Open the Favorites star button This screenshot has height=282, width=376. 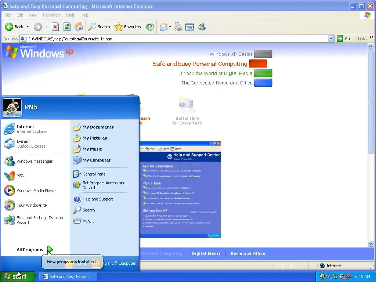pyautogui.click(x=127, y=27)
